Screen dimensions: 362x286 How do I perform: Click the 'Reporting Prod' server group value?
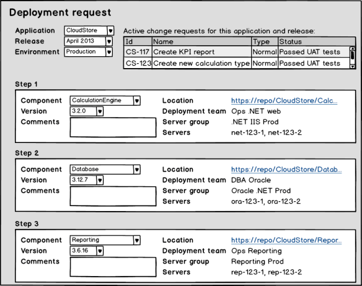point(257,261)
